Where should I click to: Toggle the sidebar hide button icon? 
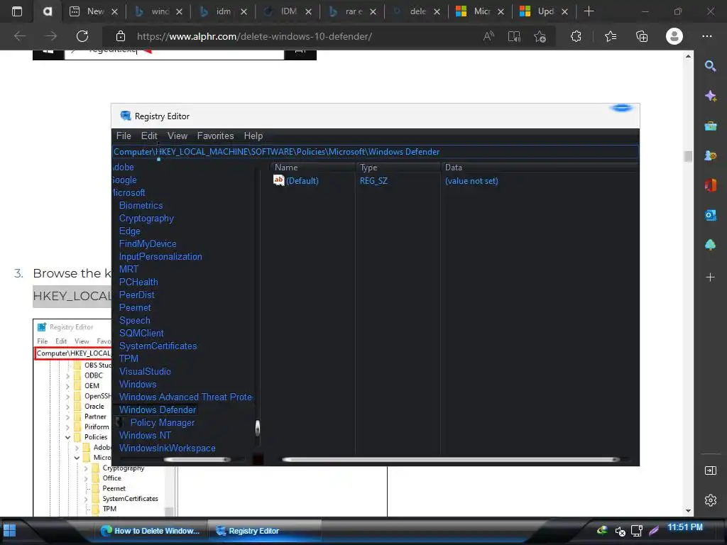(710, 471)
